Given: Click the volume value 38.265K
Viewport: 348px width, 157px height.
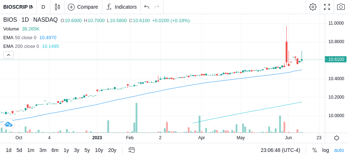Looking at the screenshot, I should click(x=30, y=29).
